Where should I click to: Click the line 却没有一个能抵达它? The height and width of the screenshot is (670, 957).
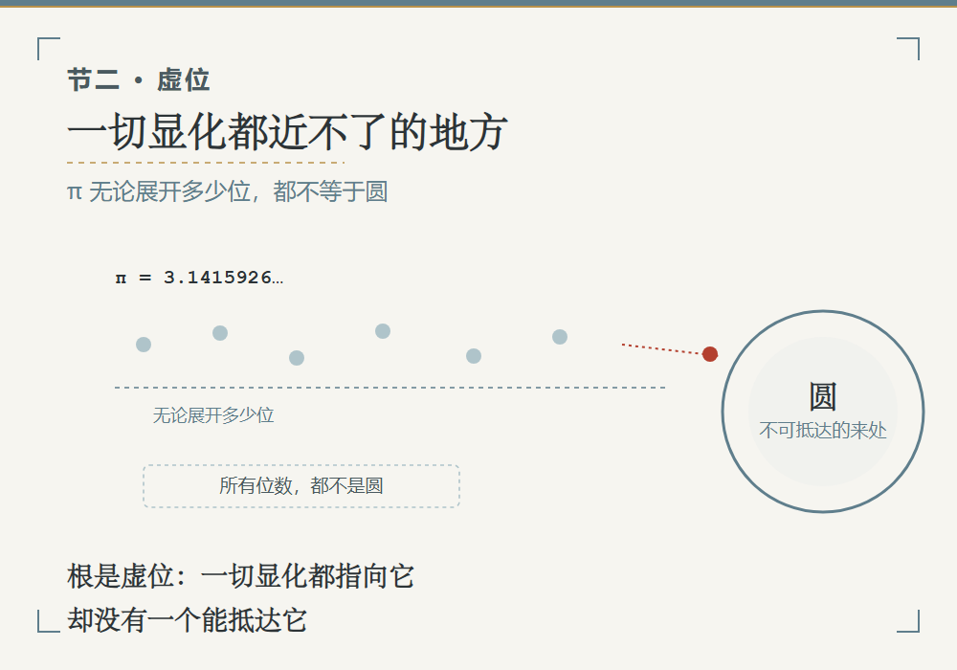pyautogui.click(x=187, y=620)
